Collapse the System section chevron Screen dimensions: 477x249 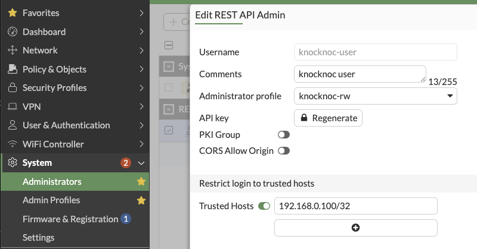(x=141, y=163)
